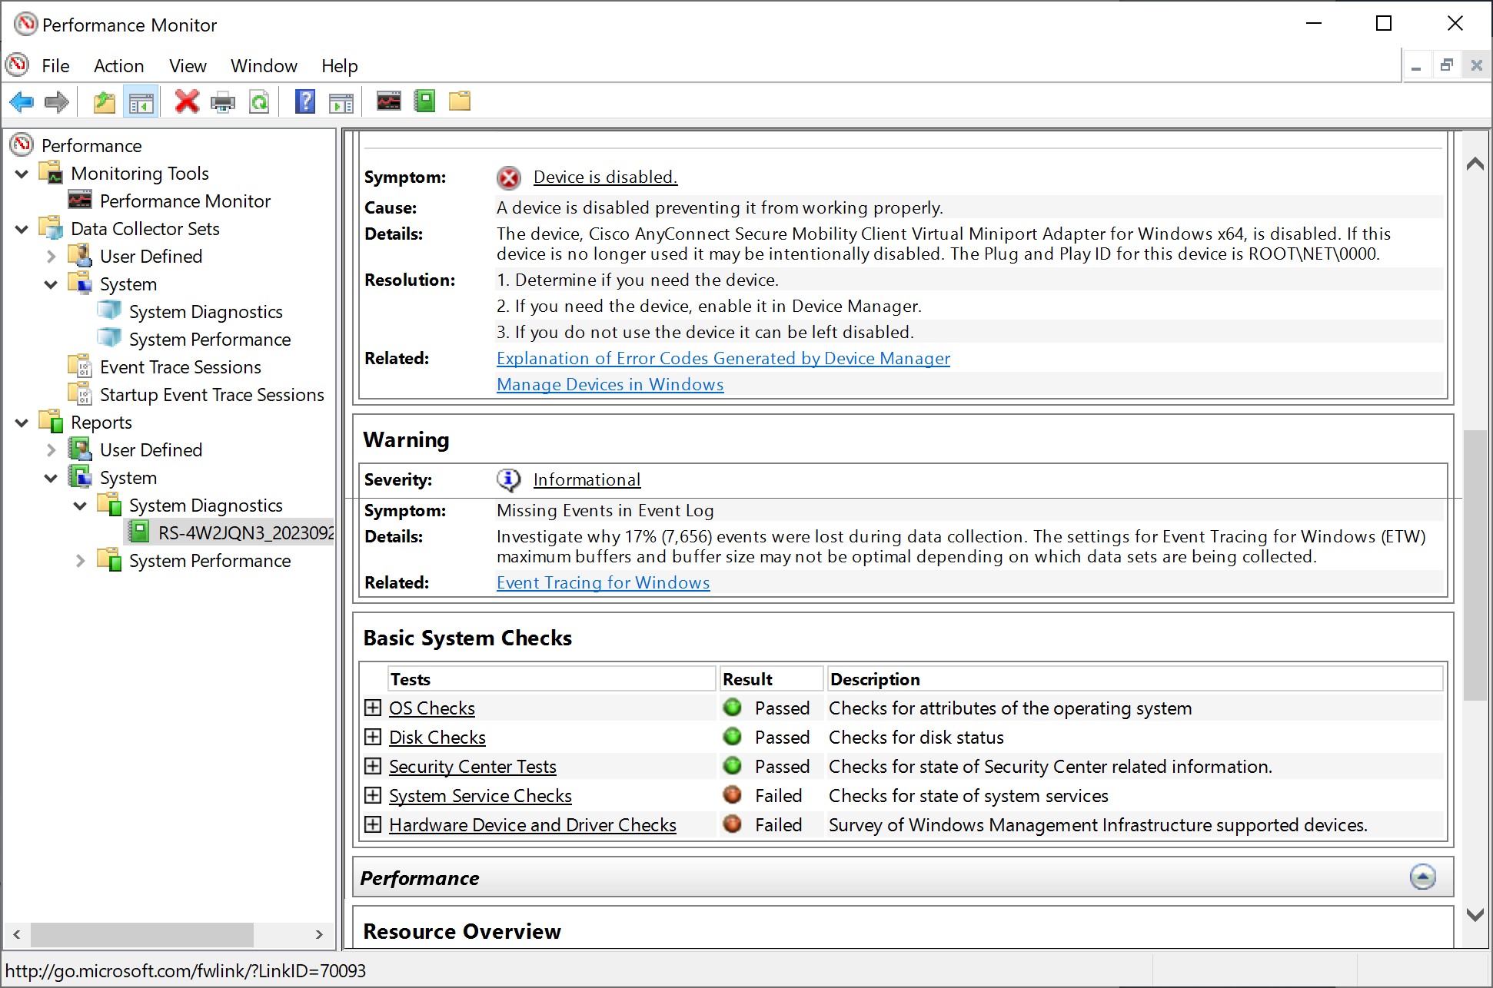Expand the OS Checks row
The image size is (1493, 988).
pyautogui.click(x=373, y=708)
